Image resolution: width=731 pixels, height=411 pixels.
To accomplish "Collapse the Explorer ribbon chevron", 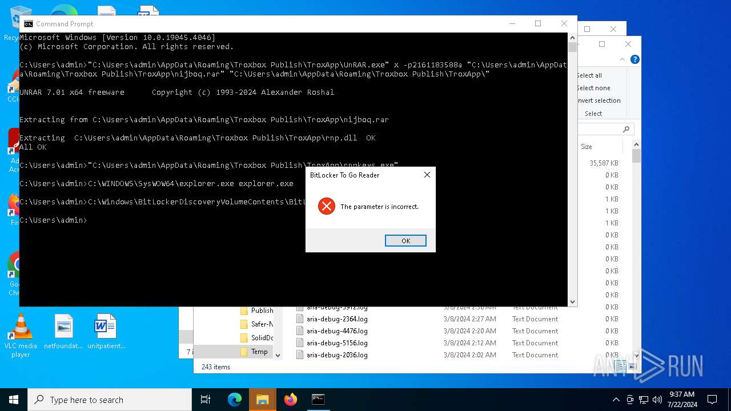I will pyautogui.click(x=622, y=59).
